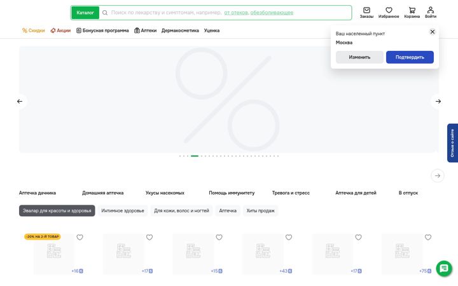Viewport: 458px width, 286px height.
Task: Open the Дермакосметика menu item
Action: (180, 31)
